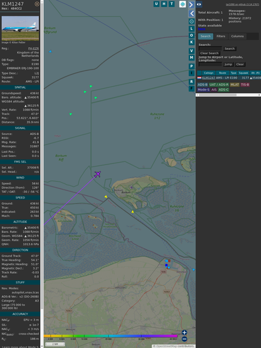Click the Jump to Airport input field
Image resolution: width=261 pixels, height=348 pixels.
click(210, 64)
